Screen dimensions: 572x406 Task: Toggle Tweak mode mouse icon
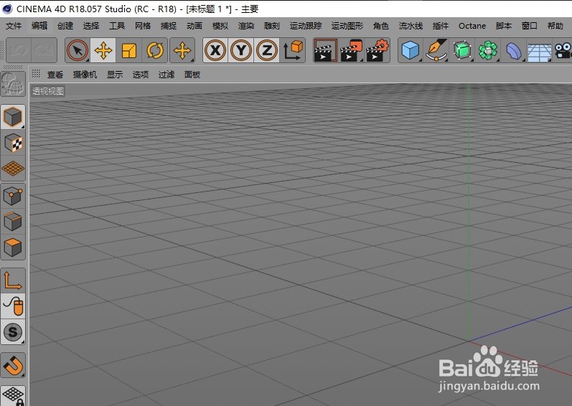pos(13,306)
